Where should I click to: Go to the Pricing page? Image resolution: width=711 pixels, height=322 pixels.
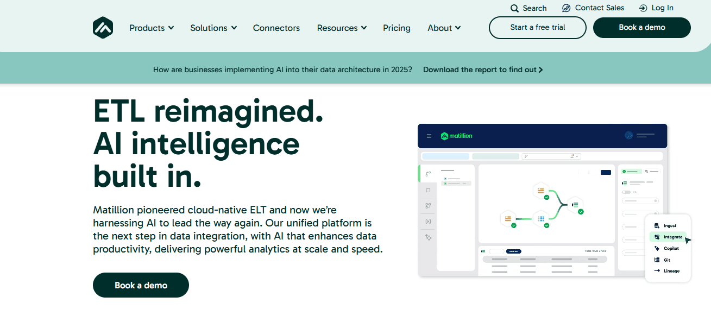pyautogui.click(x=397, y=28)
